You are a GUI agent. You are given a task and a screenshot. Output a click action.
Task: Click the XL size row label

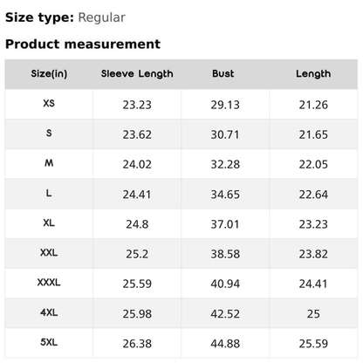tap(49, 223)
